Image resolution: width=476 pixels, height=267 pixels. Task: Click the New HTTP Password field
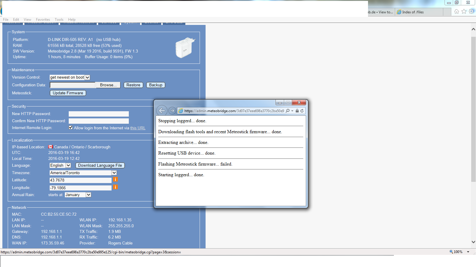pyautogui.click(x=98, y=114)
